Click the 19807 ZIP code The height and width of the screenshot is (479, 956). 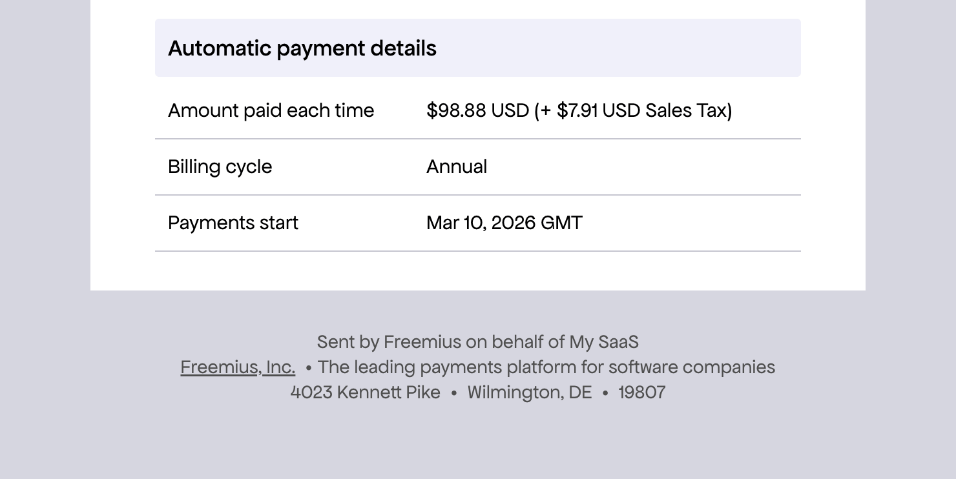(x=641, y=392)
